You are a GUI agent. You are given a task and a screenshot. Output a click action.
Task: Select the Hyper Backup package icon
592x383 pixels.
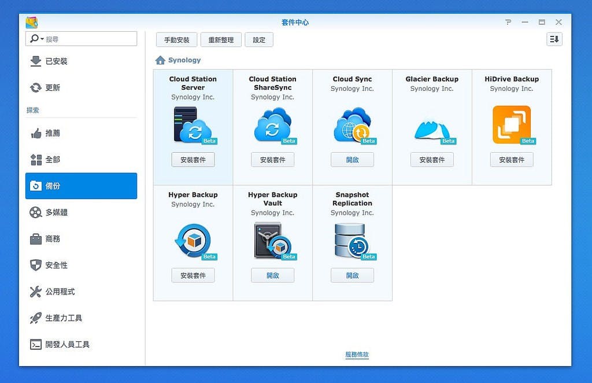pos(195,241)
